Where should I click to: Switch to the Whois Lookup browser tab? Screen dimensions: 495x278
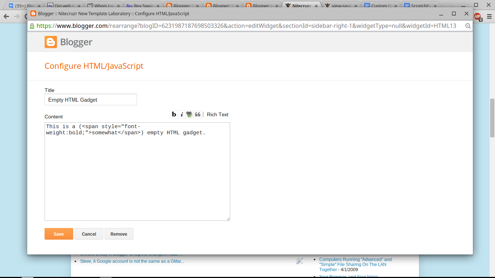[103, 5]
